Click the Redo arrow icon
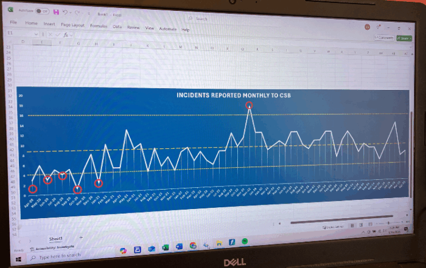 coord(77,13)
